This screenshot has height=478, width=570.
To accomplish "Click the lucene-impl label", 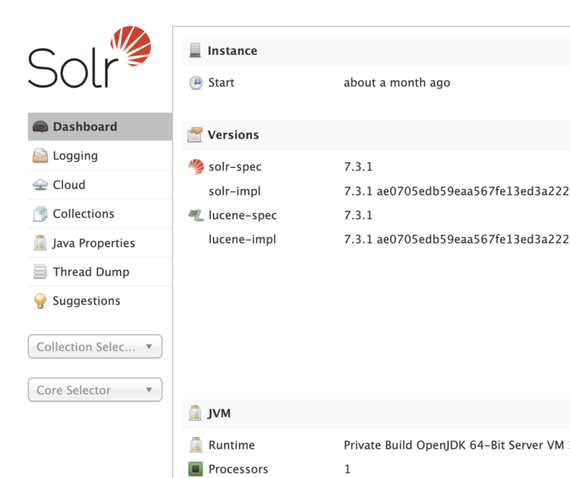I will 243,240.
